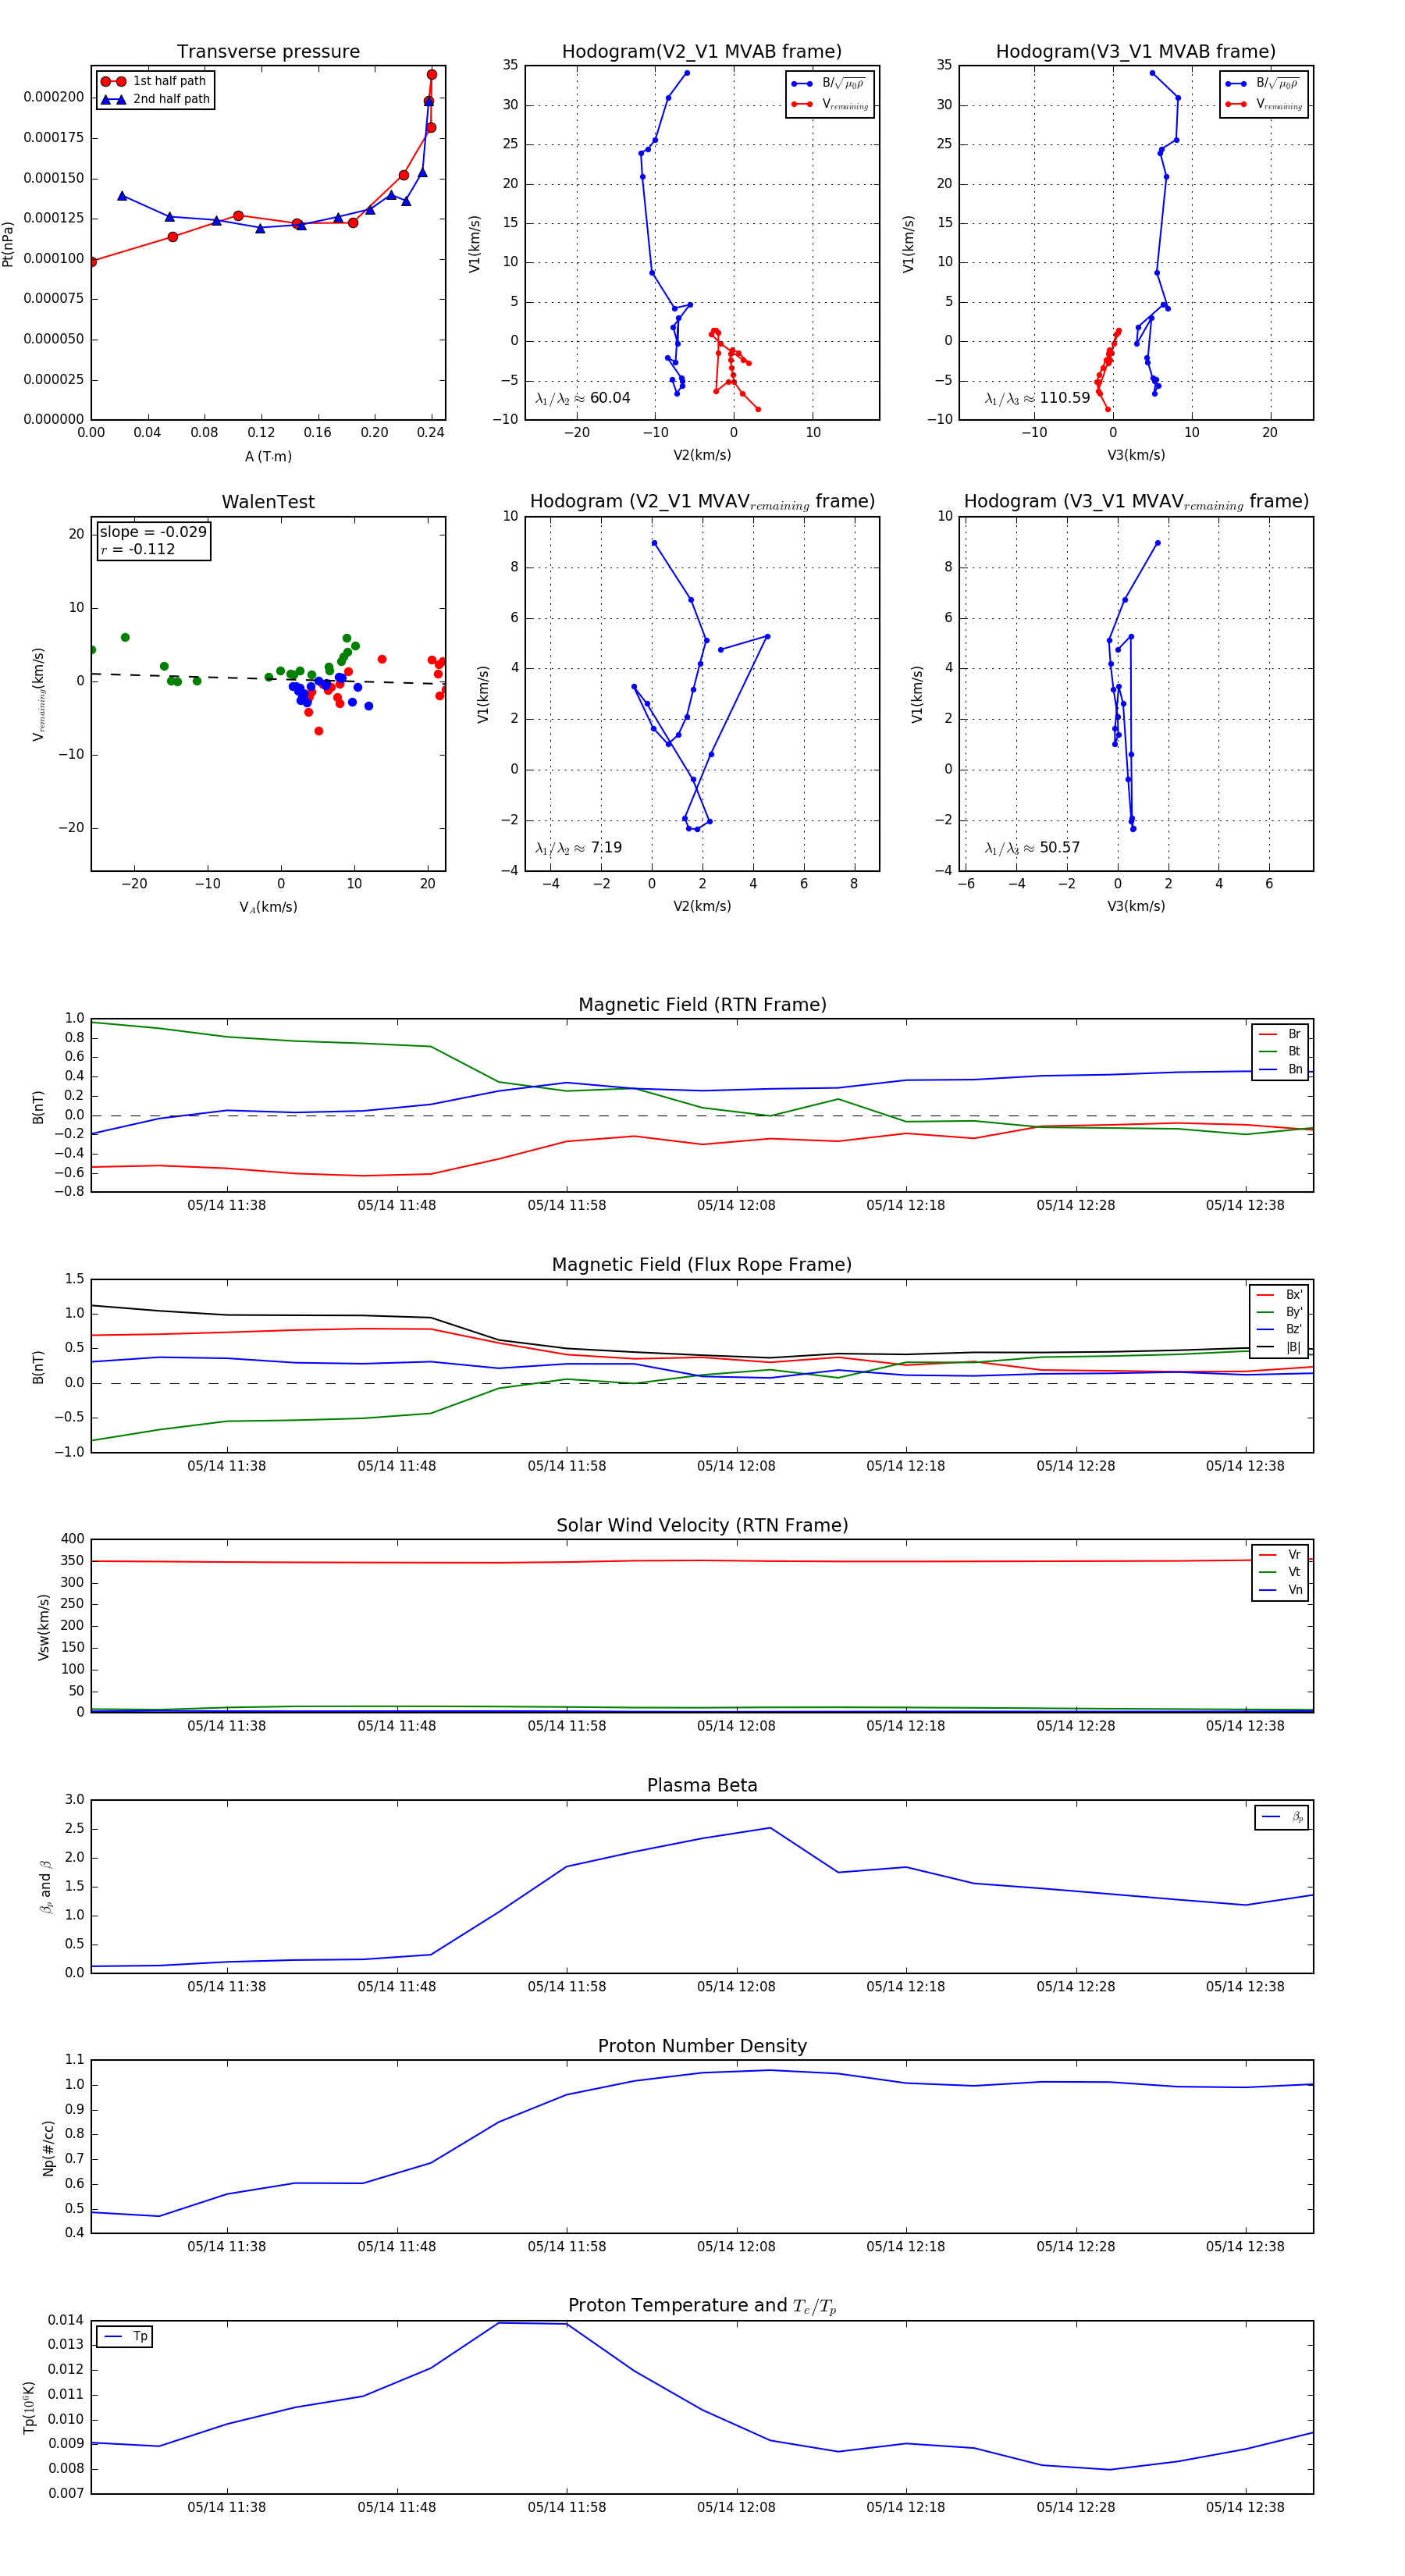Click the 'slope = -0.029' annotation

click(153, 532)
